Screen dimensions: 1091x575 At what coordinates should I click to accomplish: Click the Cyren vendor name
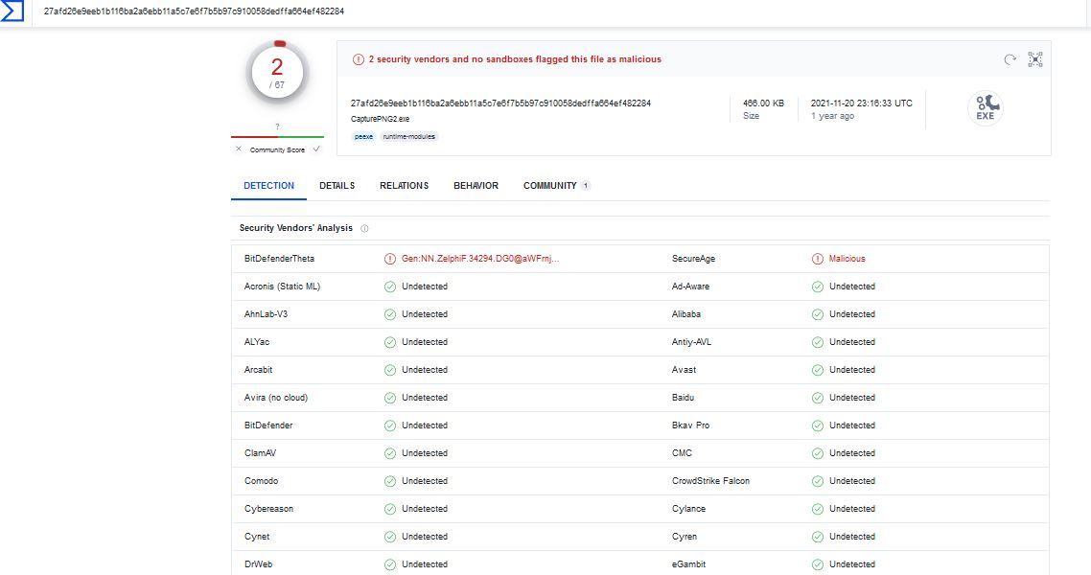[x=685, y=537]
